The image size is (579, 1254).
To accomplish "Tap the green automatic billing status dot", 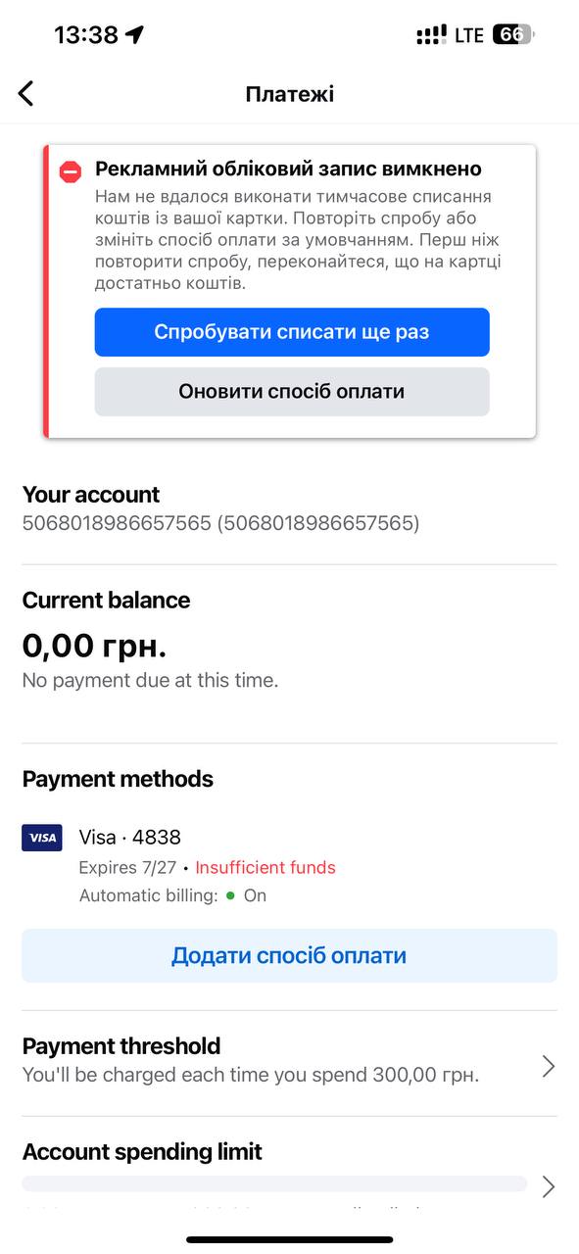I will point(230,895).
